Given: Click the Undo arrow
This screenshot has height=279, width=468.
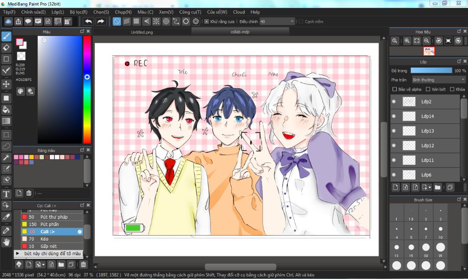Looking at the screenshot, I should (x=88, y=21).
